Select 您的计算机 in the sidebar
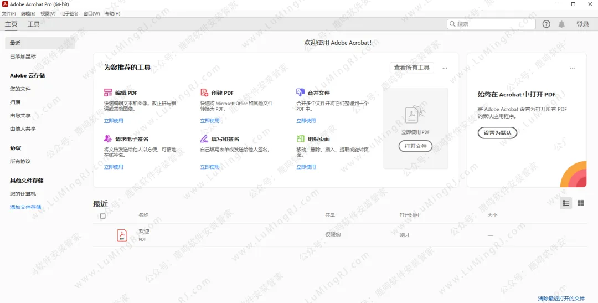 [23, 194]
